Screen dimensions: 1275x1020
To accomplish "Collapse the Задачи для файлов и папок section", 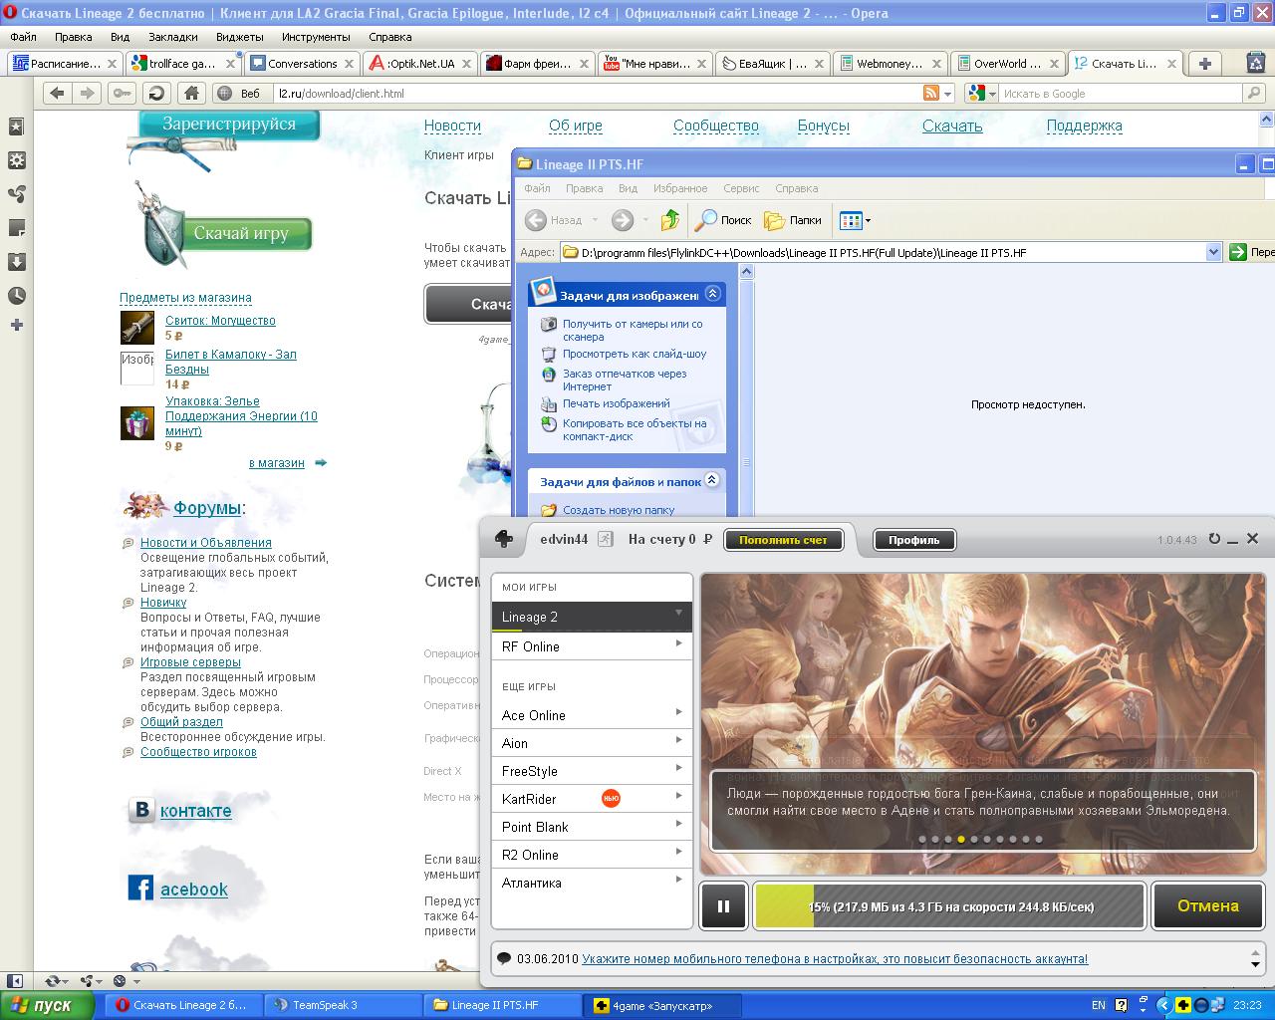I will click(x=712, y=480).
